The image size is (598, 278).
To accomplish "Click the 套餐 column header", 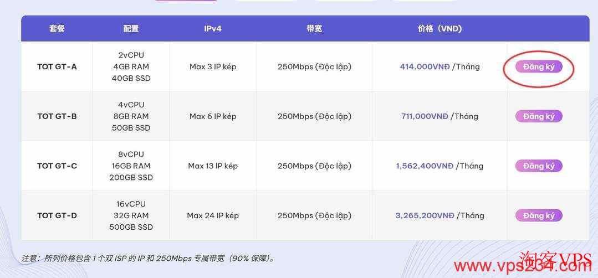I will point(57,28).
